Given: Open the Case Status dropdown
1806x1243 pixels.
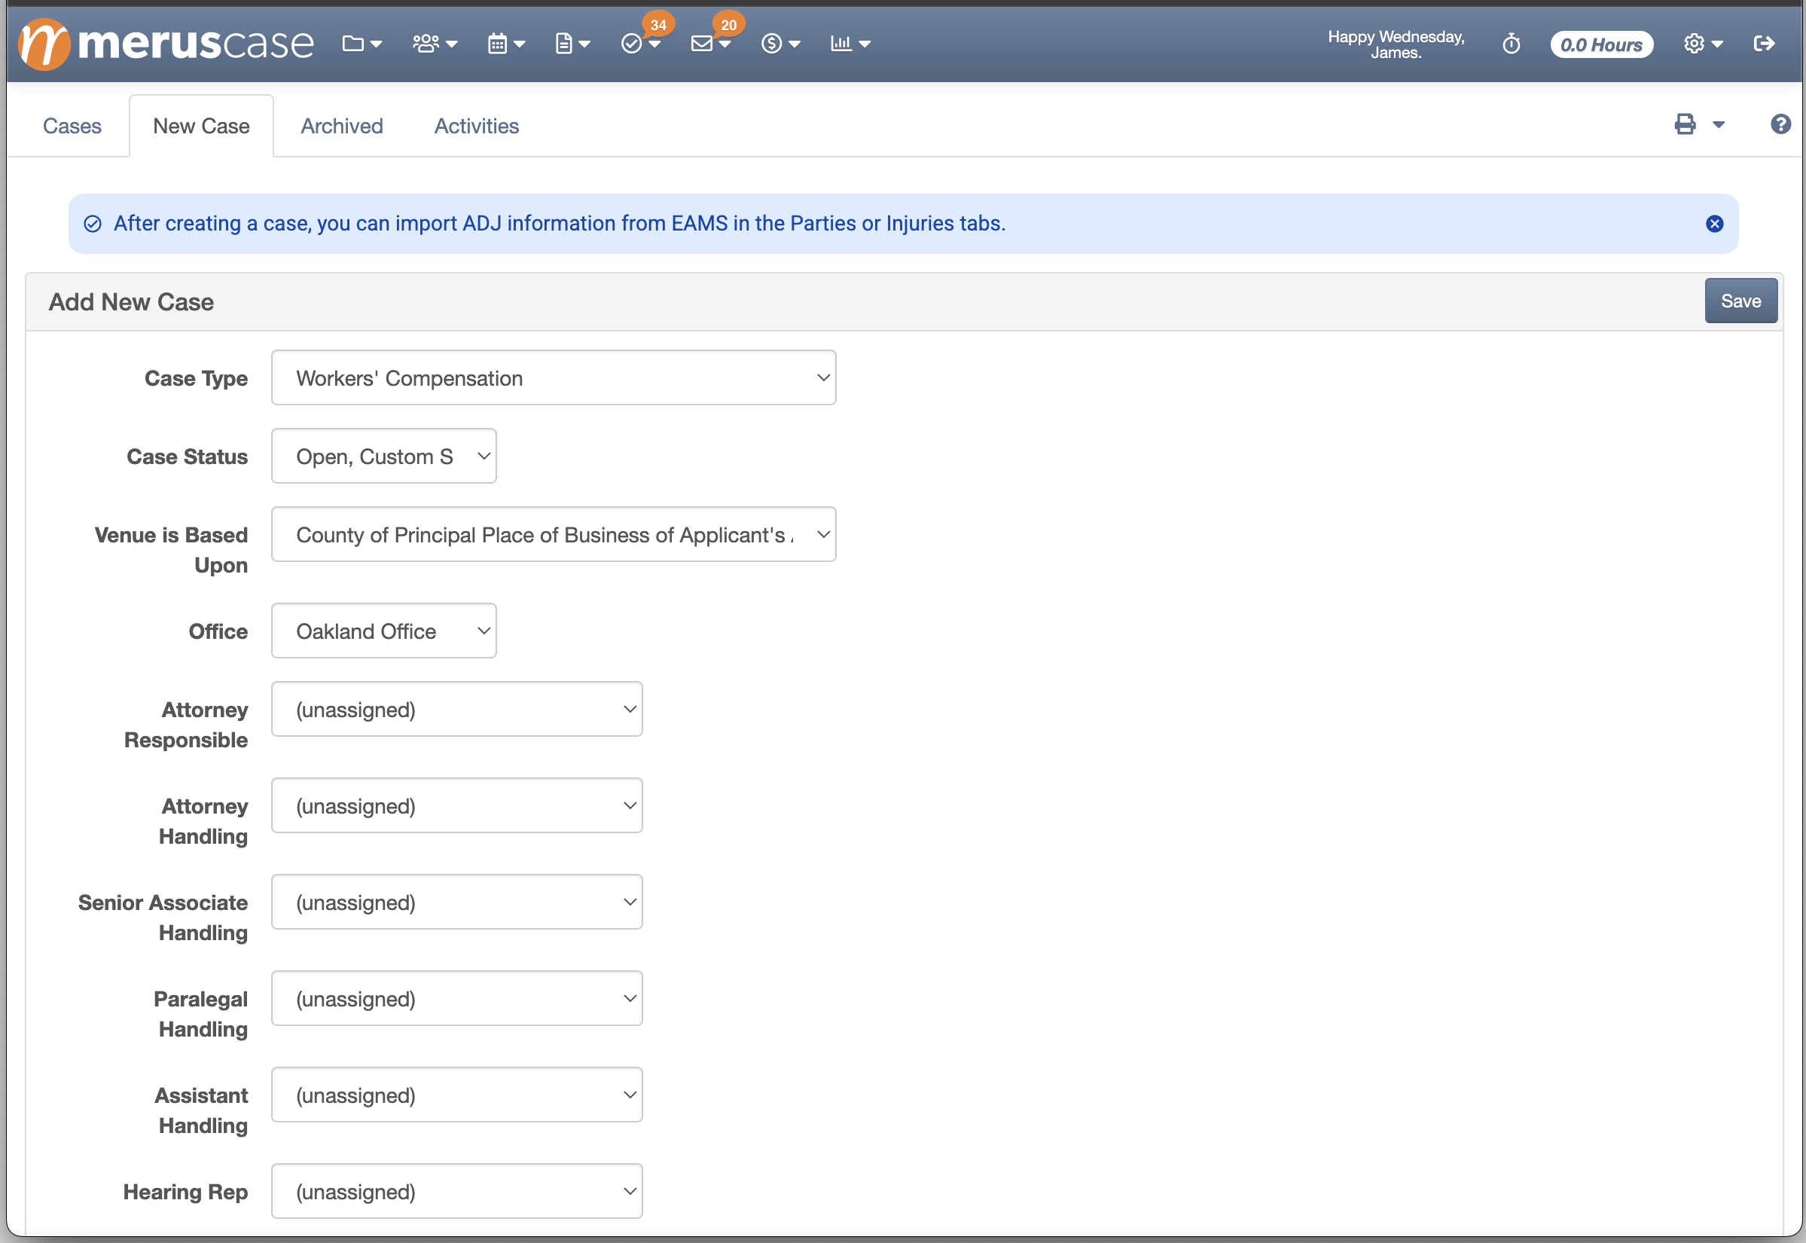Looking at the screenshot, I should (x=384, y=457).
